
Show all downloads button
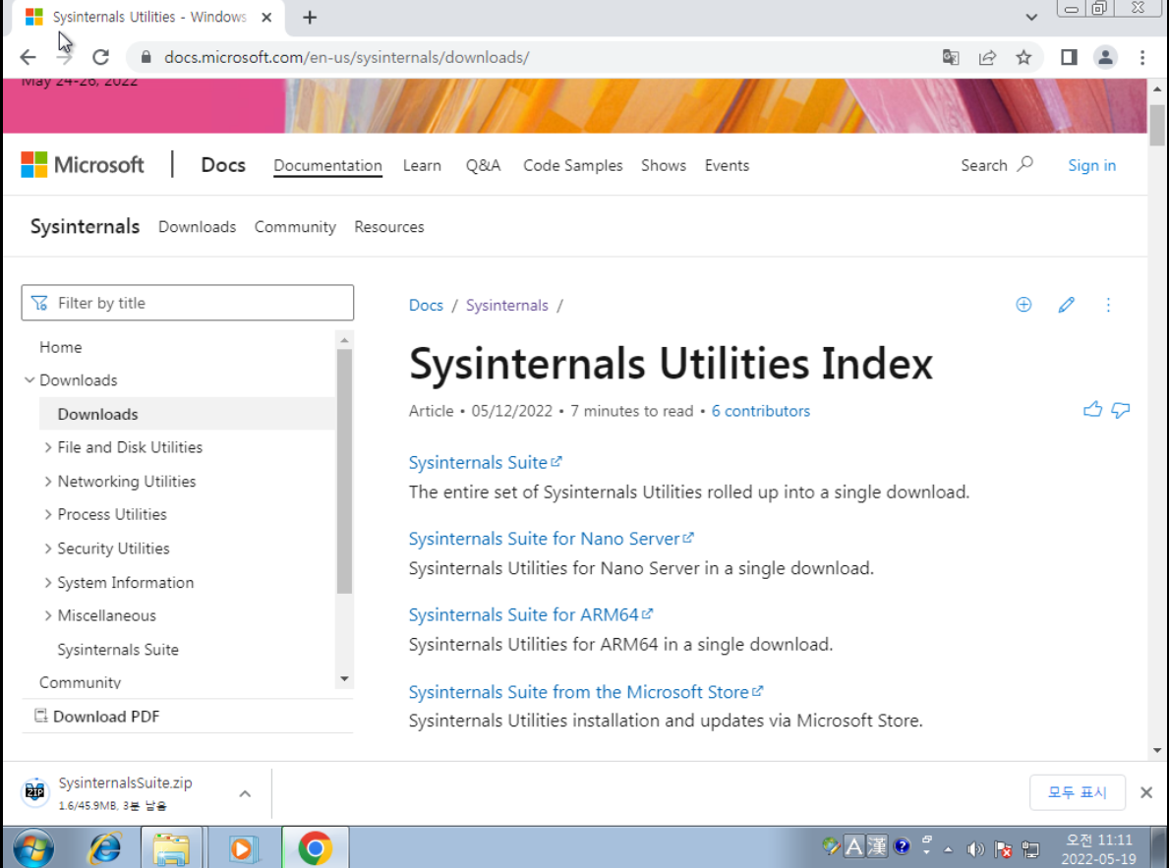[x=1077, y=792]
